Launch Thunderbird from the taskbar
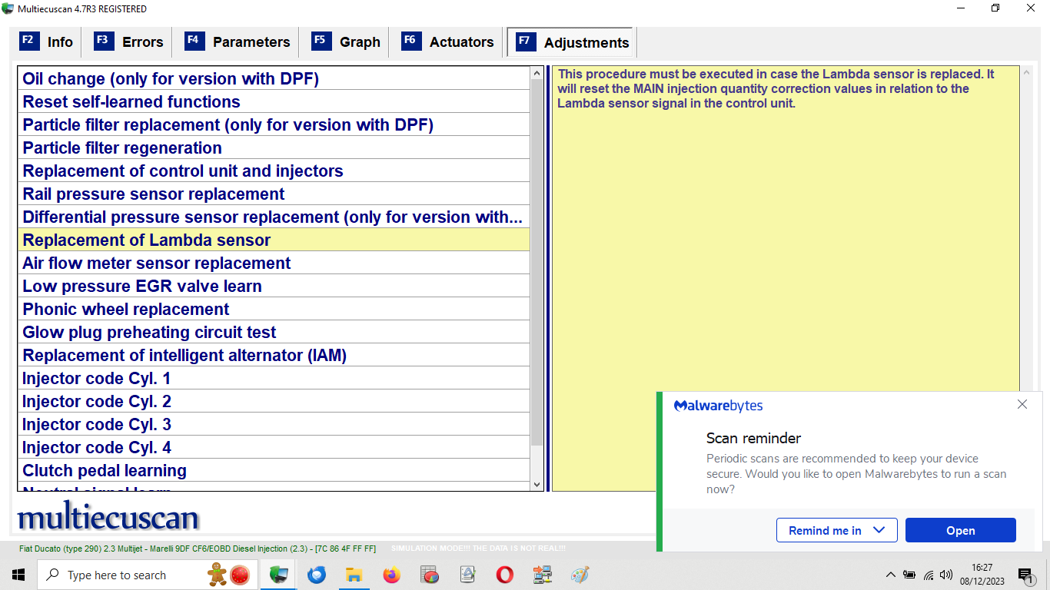The width and height of the screenshot is (1050, 590). point(317,575)
